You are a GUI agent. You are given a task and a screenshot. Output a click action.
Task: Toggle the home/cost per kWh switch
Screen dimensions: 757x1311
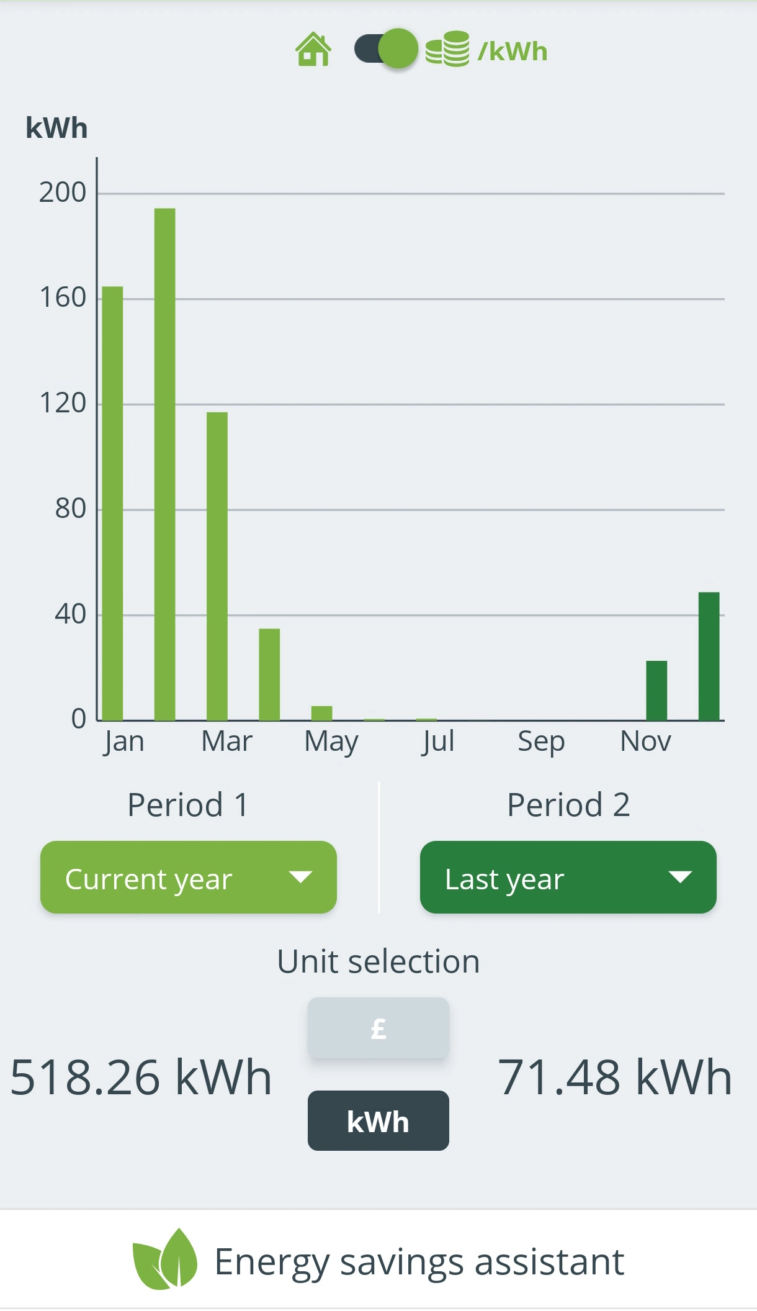(386, 49)
